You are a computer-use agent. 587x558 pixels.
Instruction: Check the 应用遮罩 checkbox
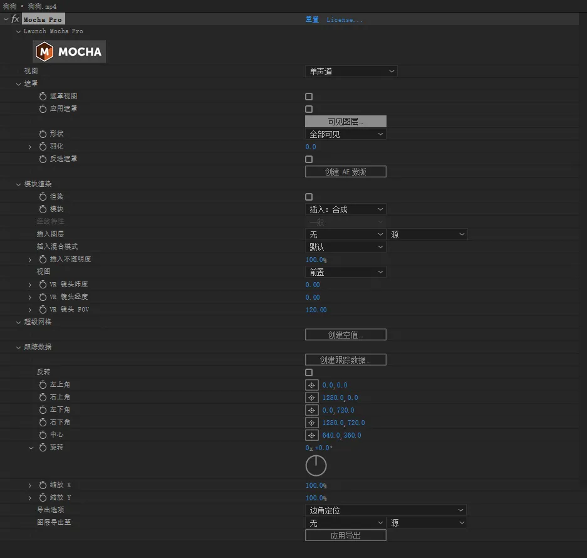(309, 109)
